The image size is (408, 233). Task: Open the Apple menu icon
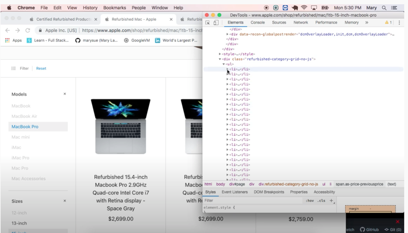[9, 7]
